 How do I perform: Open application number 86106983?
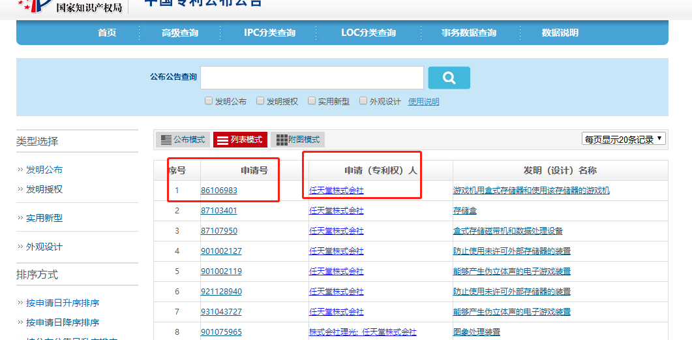[x=219, y=191]
